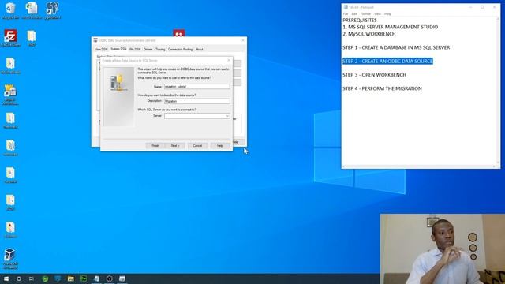Show the About tab in ODBC Administrator

tap(200, 50)
